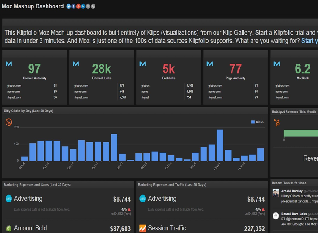Share dashboard via the Google Plus icon
318x233 pixels.
(78, 6)
